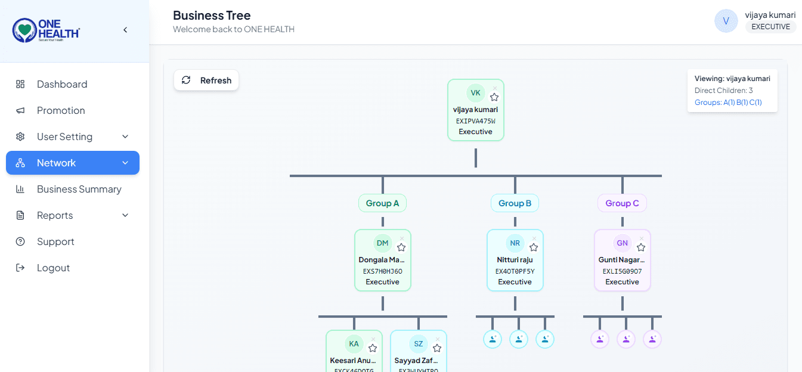
Task: Click the Support help-circle icon
Action: (20, 241)
